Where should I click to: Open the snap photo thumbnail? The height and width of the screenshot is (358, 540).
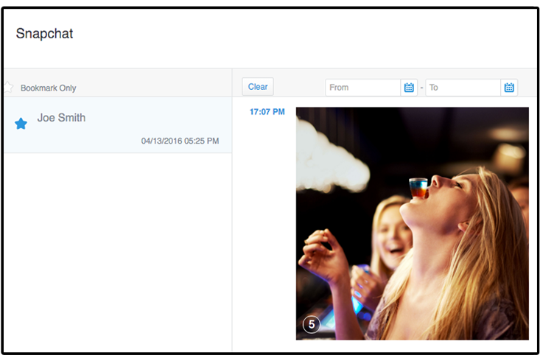click(412, 223)
